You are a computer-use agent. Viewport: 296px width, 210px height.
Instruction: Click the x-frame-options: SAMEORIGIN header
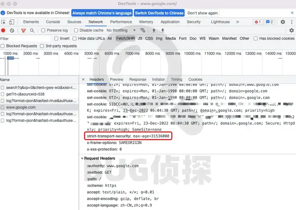pyautogui.click(x=114, y=143)
